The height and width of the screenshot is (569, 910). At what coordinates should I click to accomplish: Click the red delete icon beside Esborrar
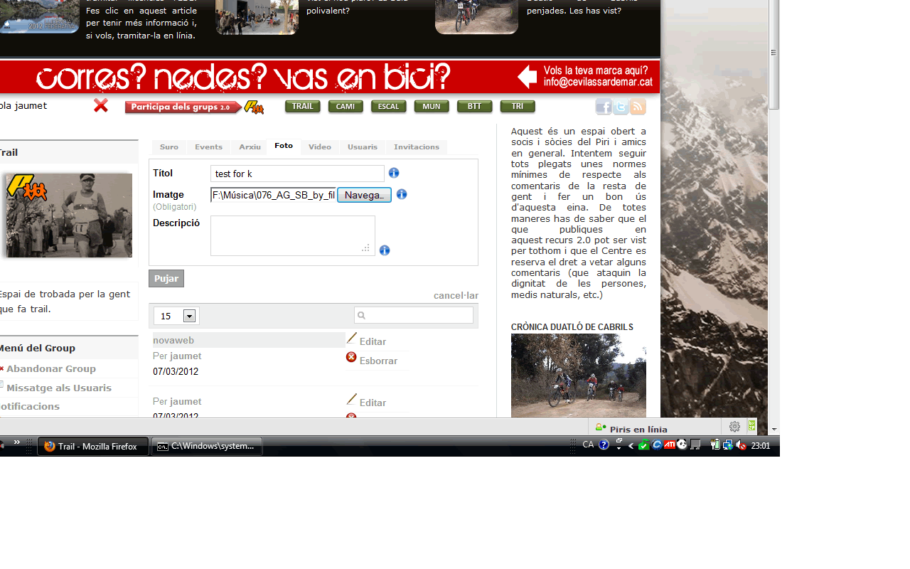point(351,357)
